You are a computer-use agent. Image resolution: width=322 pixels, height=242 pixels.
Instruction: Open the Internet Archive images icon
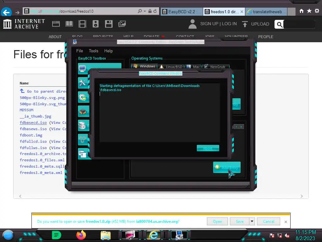(122, 24)
